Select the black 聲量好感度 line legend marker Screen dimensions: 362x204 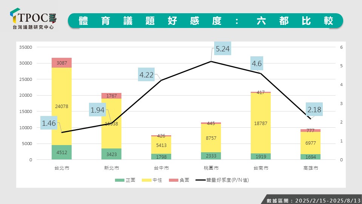pyautogui.click(x=200, y=180)
